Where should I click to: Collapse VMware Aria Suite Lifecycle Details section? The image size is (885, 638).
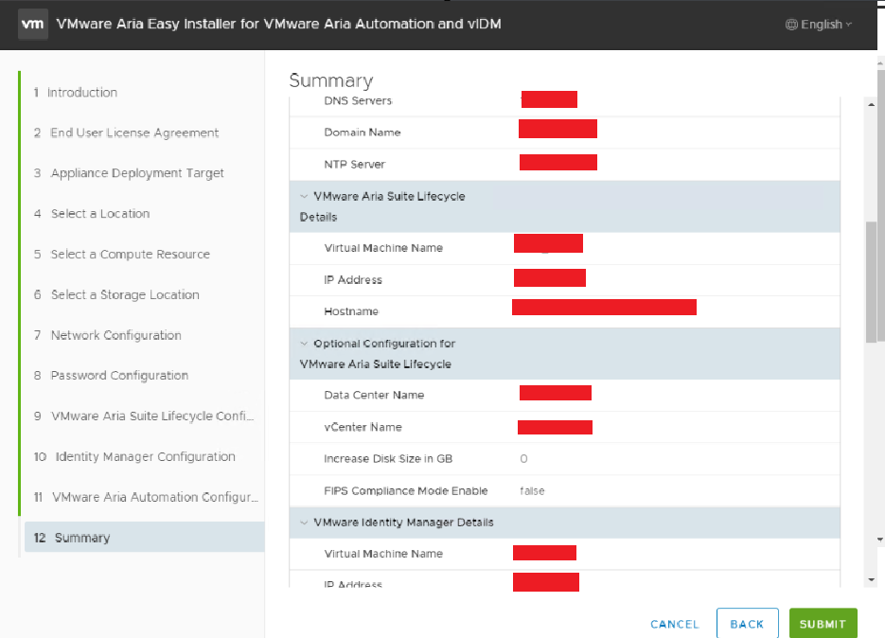pyautogui.click(x=304, y=197)
